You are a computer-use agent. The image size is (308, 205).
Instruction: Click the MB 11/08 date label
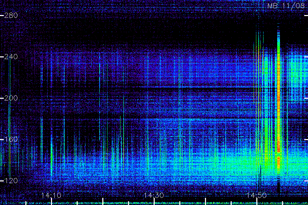286,6
